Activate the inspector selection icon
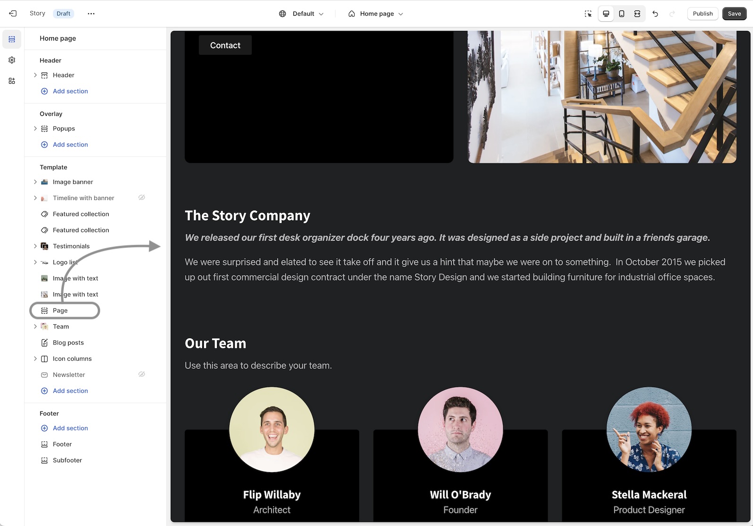 tap(588, 14)
